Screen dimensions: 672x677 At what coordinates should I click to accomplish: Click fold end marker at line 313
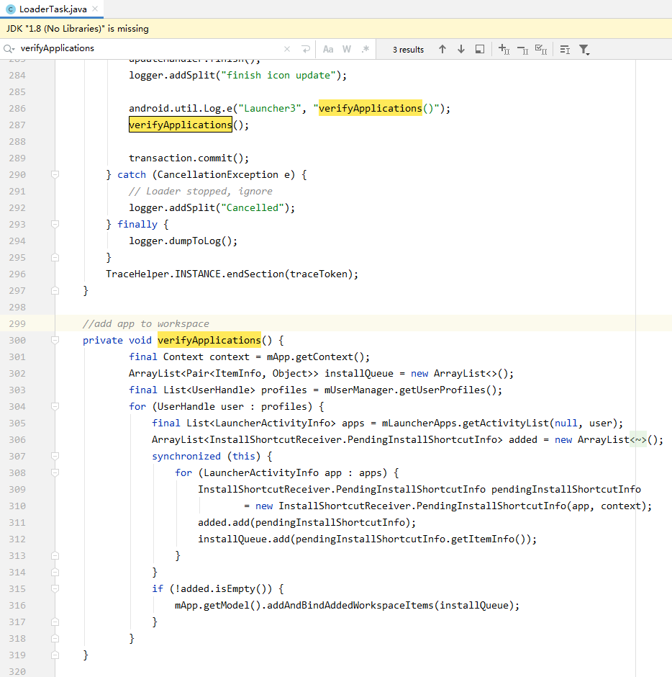click(x=55, y=556)
